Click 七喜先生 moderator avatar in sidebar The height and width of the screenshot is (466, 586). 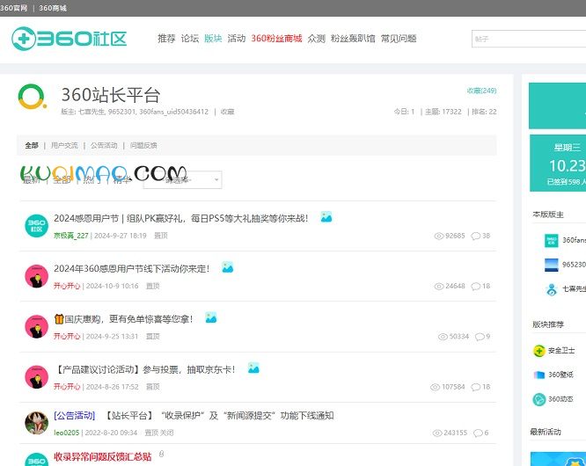coord(551,289)
